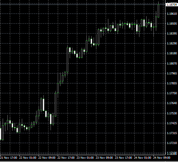This screenshot has width=178, height=162.
Task: Click the current price label 1.18709
Action: [x=172, y=5]
